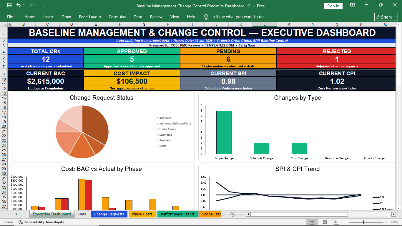Image resolution: width=402 pixels, height=226 pixels.
Task: Select row header 10
Action: (x=4, y=79)
